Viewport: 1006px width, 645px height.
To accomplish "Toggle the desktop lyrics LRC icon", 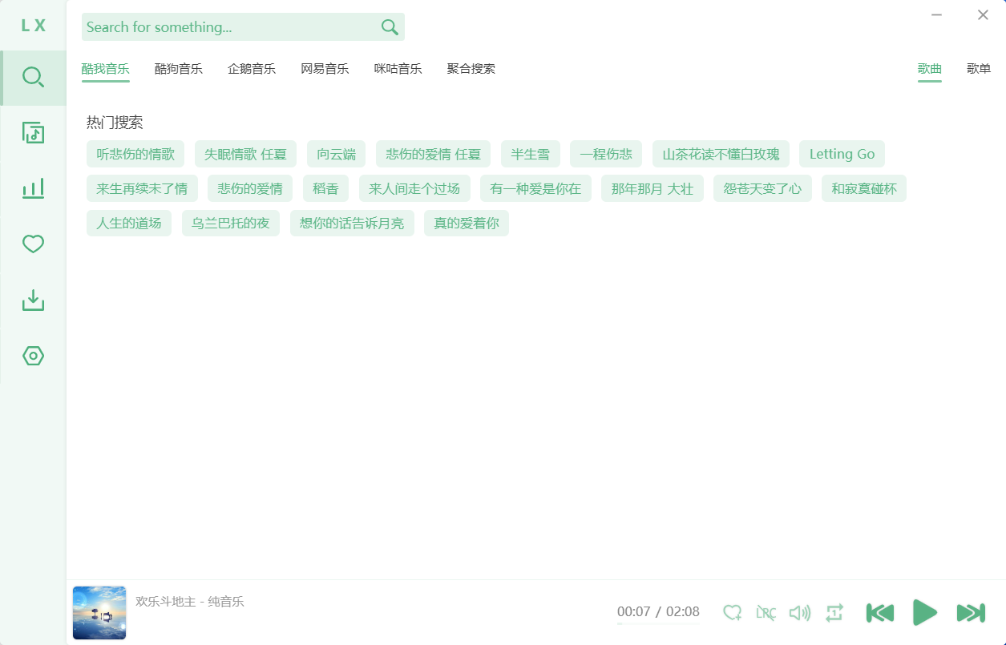I will (x=766, y=613).
